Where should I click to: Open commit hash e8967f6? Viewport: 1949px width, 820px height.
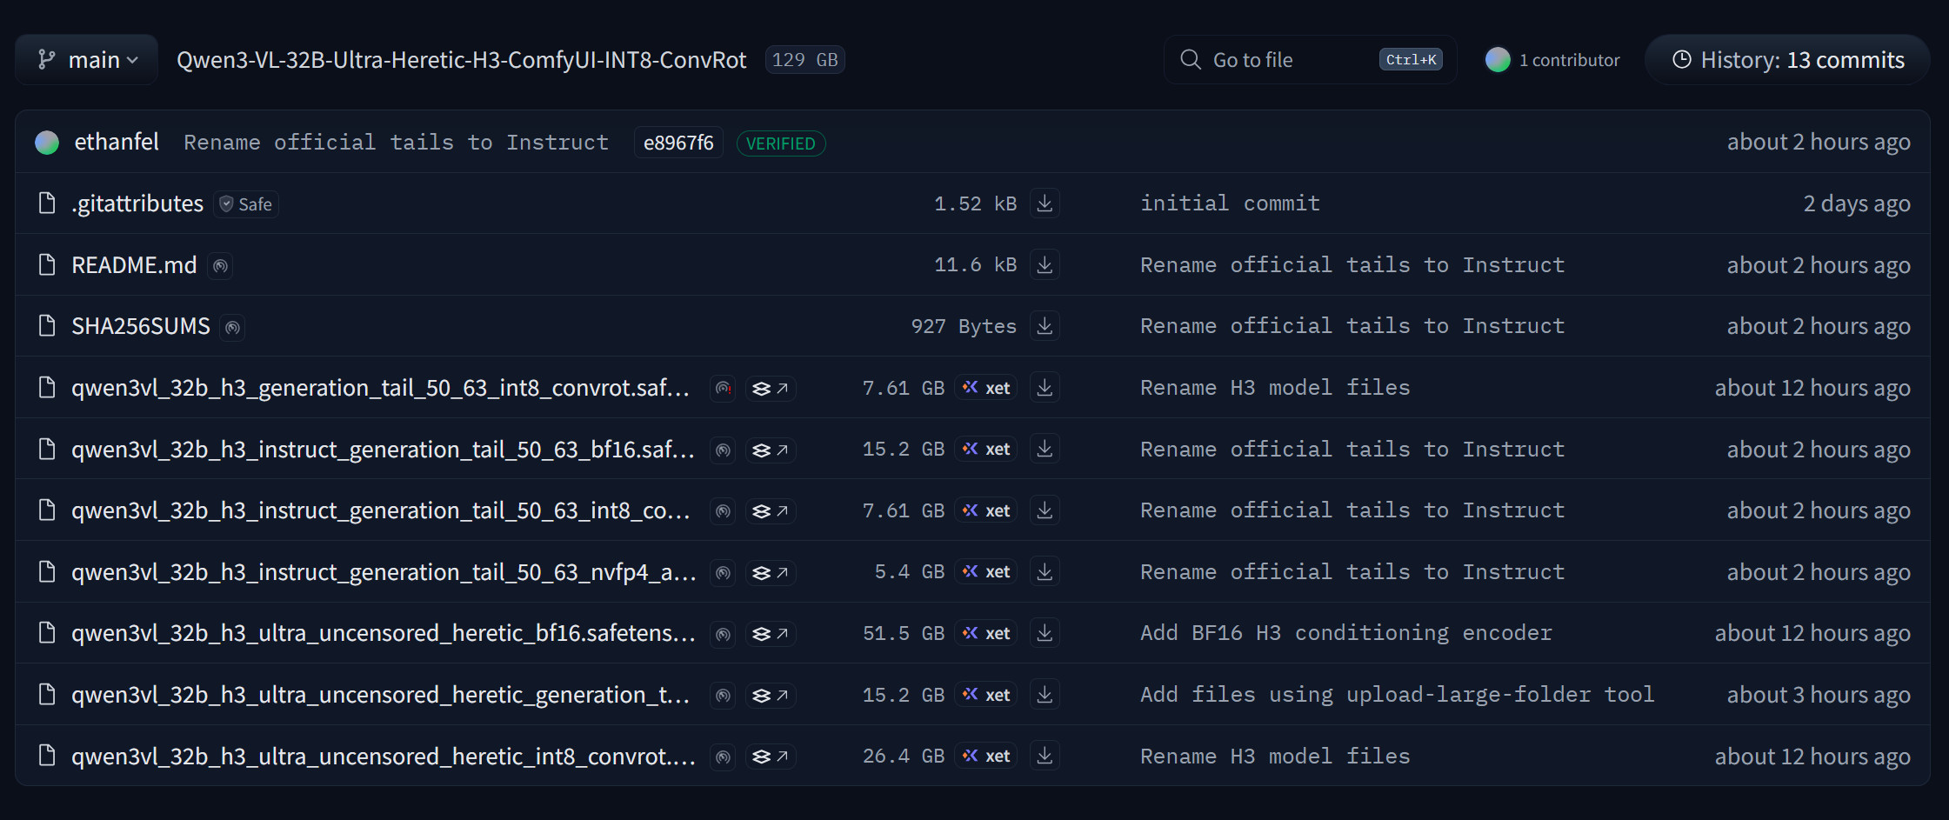[678, 143]
